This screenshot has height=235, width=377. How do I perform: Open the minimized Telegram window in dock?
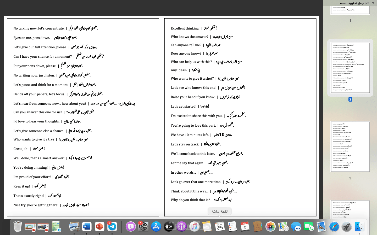click(x=56, y=226)
